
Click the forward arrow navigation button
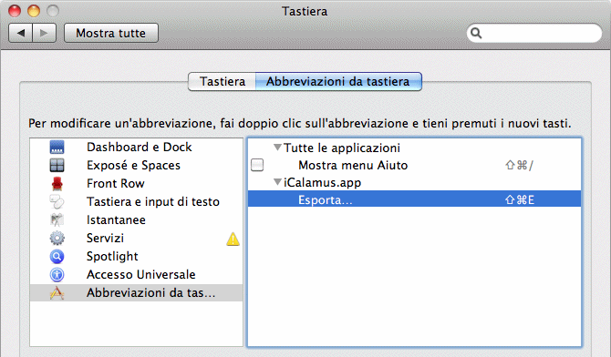click(x=45, y=33)
